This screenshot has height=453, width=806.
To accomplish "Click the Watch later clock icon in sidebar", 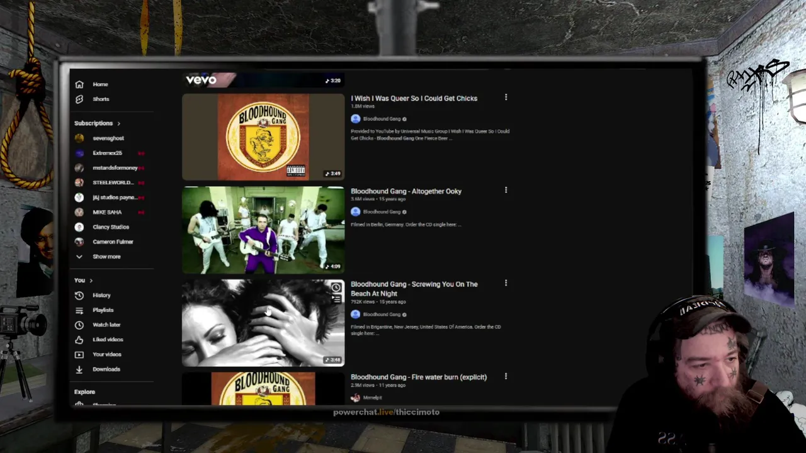I will (79, 325).
